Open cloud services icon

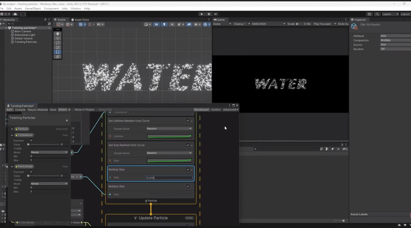tap(15, 14)
